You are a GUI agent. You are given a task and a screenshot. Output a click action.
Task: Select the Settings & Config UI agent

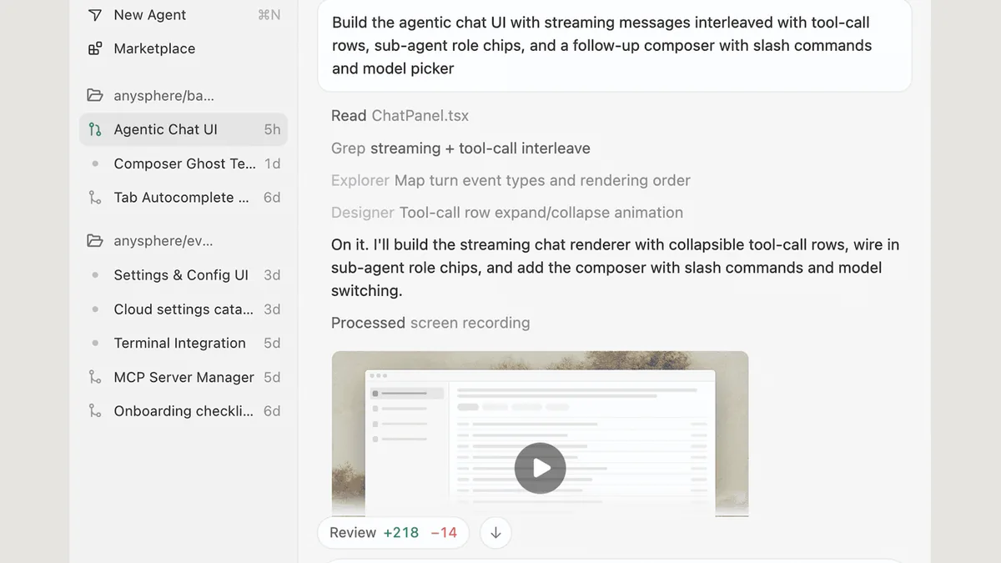tap(184, 275)
